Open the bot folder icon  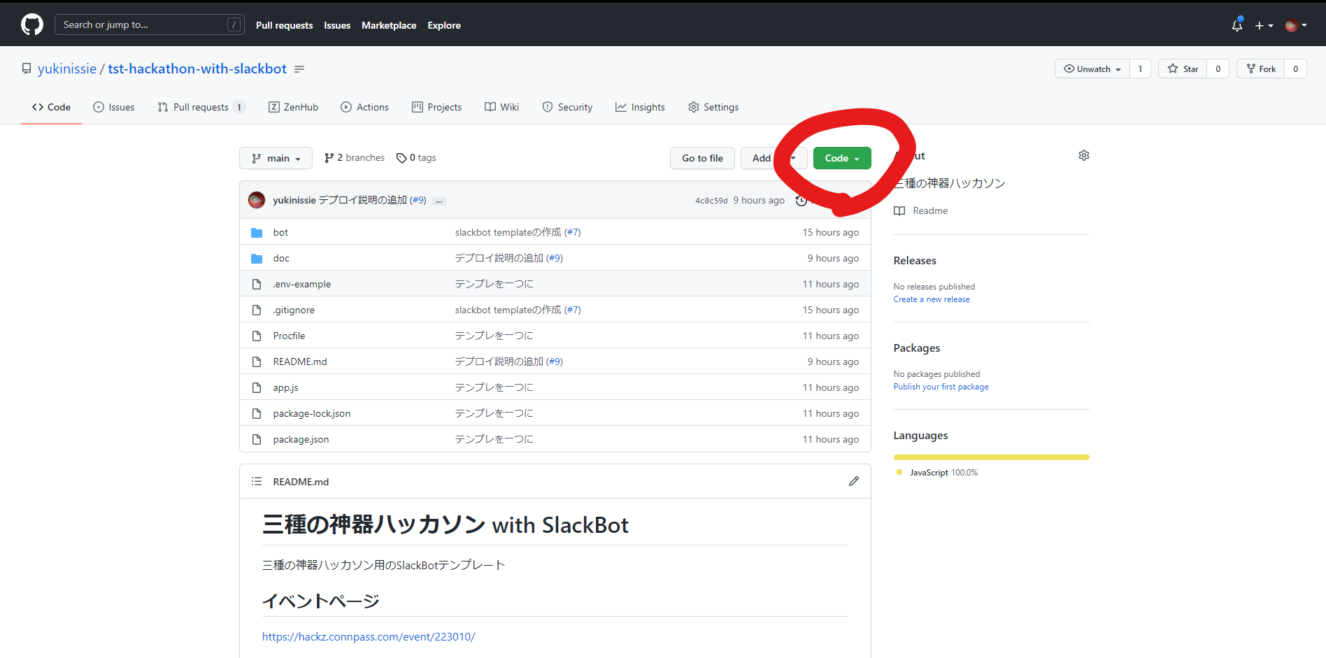pos(257,231)
